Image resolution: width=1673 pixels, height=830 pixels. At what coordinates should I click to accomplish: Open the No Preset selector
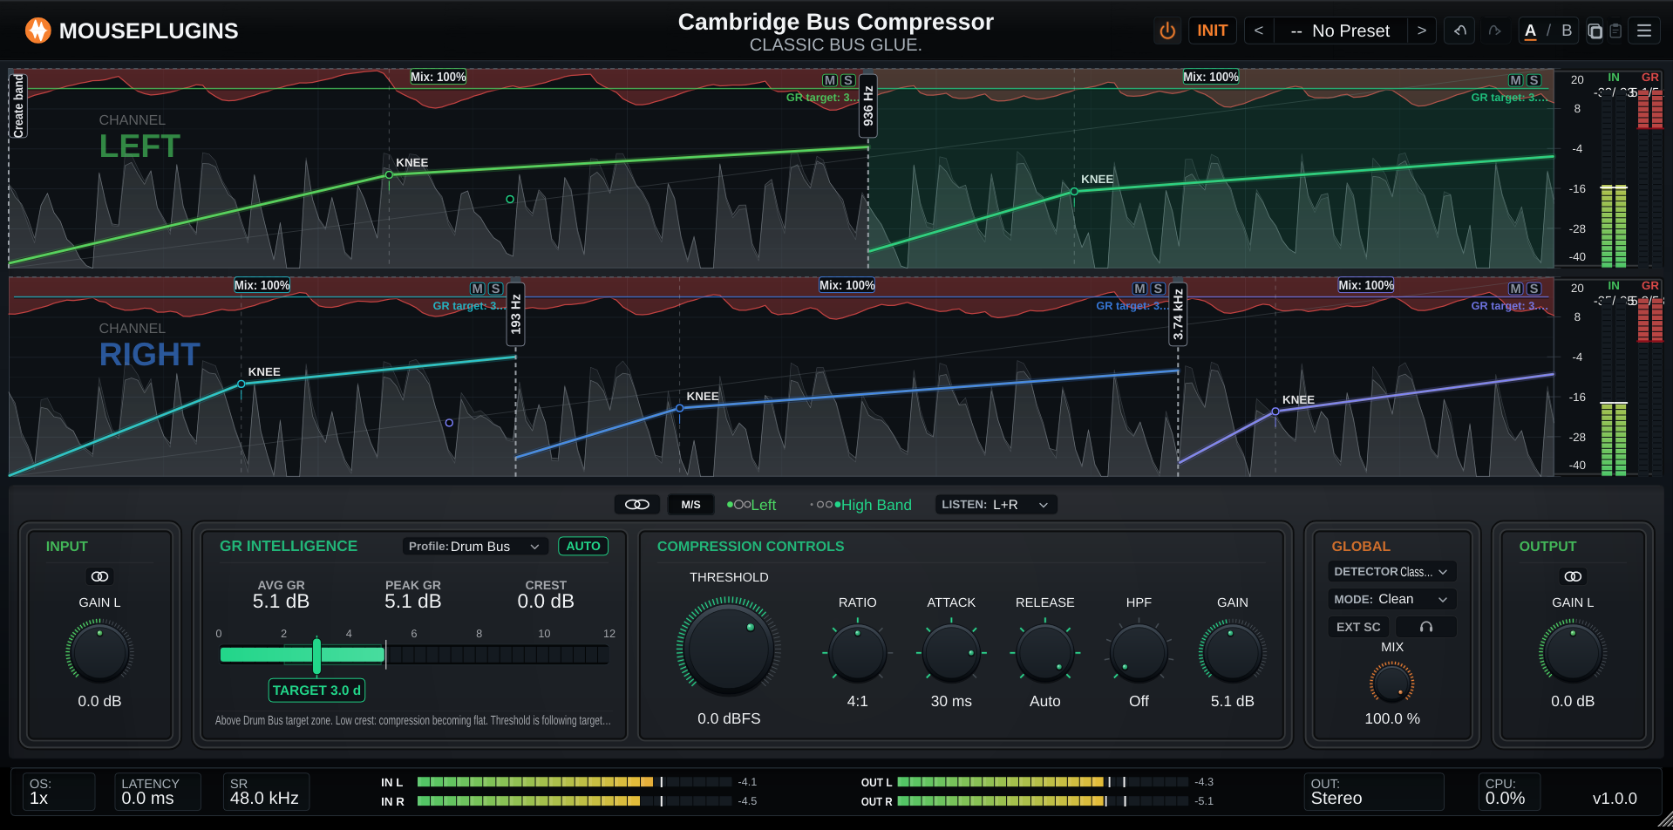pyautogui.click(x=1340, y=31)
